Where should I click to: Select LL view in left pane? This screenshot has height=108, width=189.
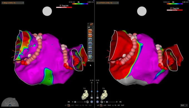[x=81, y=105]
